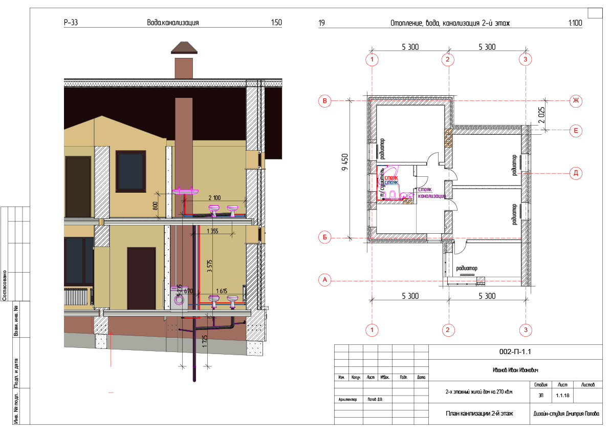Select the 'стояк канализации' label

point(431,193)
